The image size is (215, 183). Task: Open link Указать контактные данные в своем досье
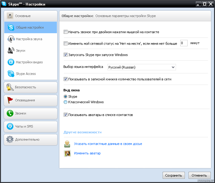(108, 144)
